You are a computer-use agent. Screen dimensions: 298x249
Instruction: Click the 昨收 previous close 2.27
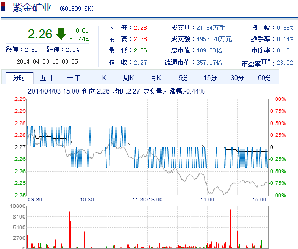[140, 63]
